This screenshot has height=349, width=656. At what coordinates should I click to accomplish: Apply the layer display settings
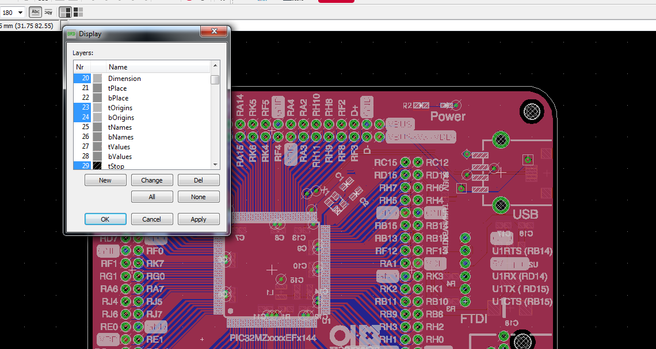pyautogui.click(x=199, y=219)
